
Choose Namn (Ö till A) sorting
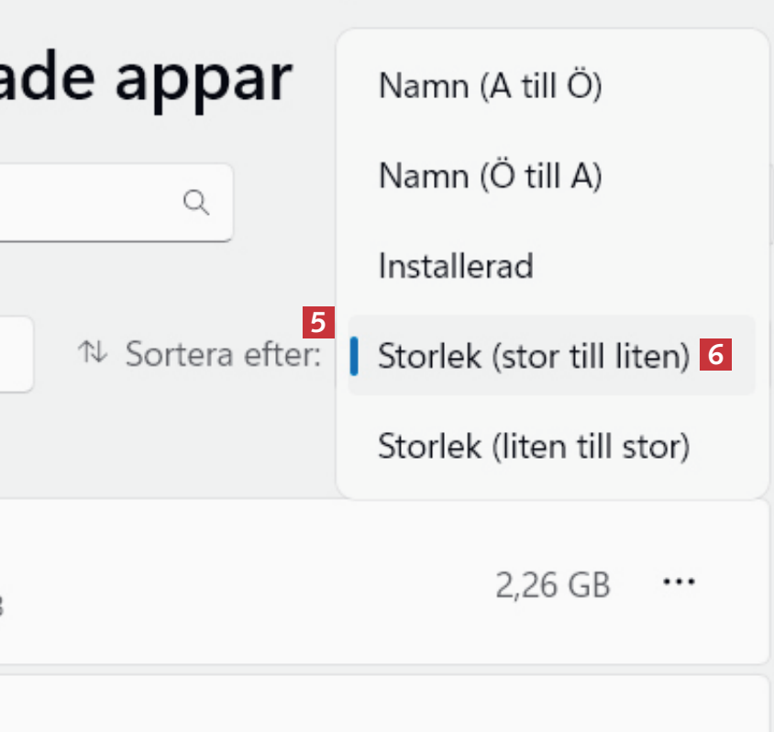pyautogui.click(x=490, y=176)
